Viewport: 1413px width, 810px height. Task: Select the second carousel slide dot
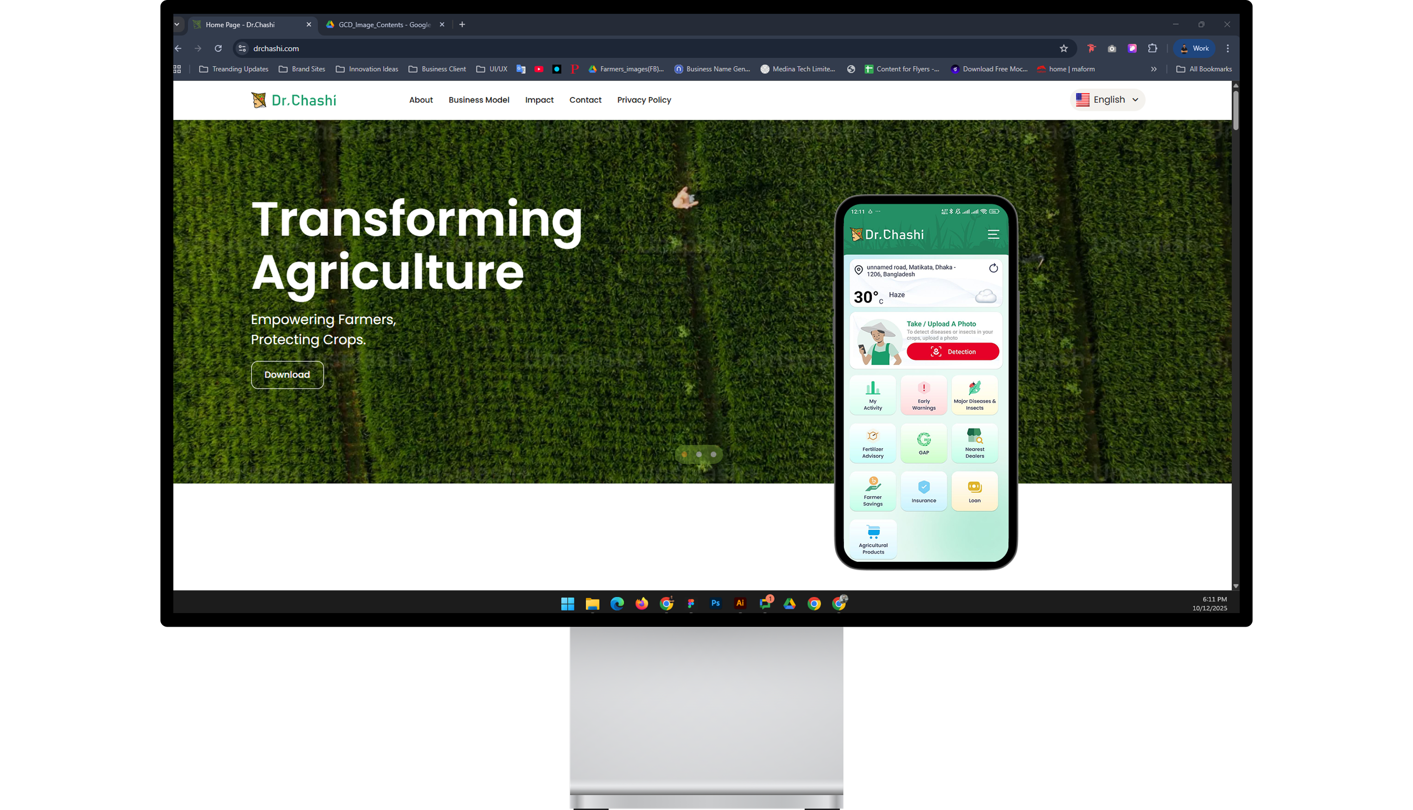tap(699, 455)
